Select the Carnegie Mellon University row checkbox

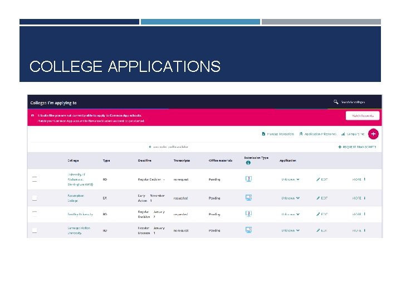(x=35, y=230)
